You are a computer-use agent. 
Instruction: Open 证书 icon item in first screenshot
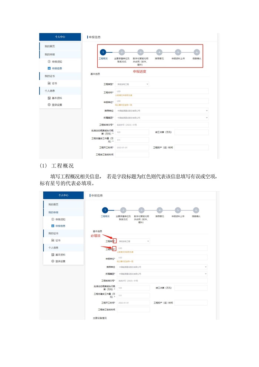pyautogui.click(x=52, y=83)
